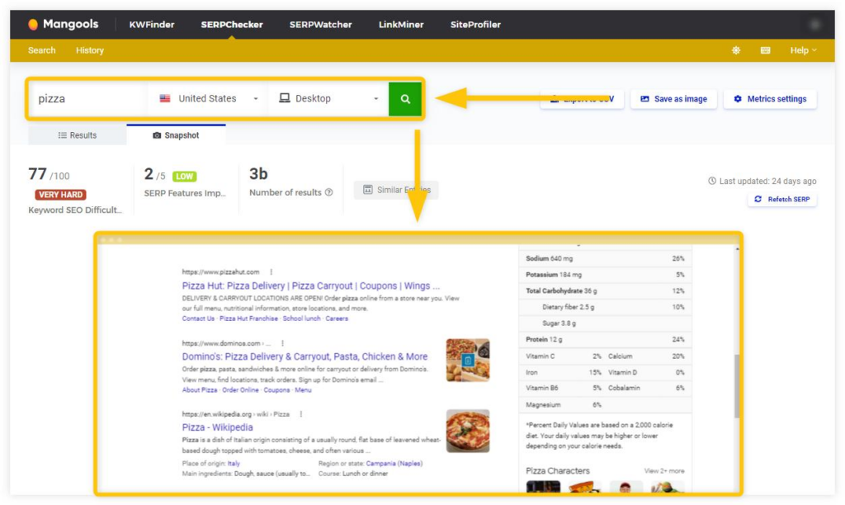Click the snapshot vertical scrollbar handle
The width and height of the screenshot is (845, 505).
pos(737,386)
